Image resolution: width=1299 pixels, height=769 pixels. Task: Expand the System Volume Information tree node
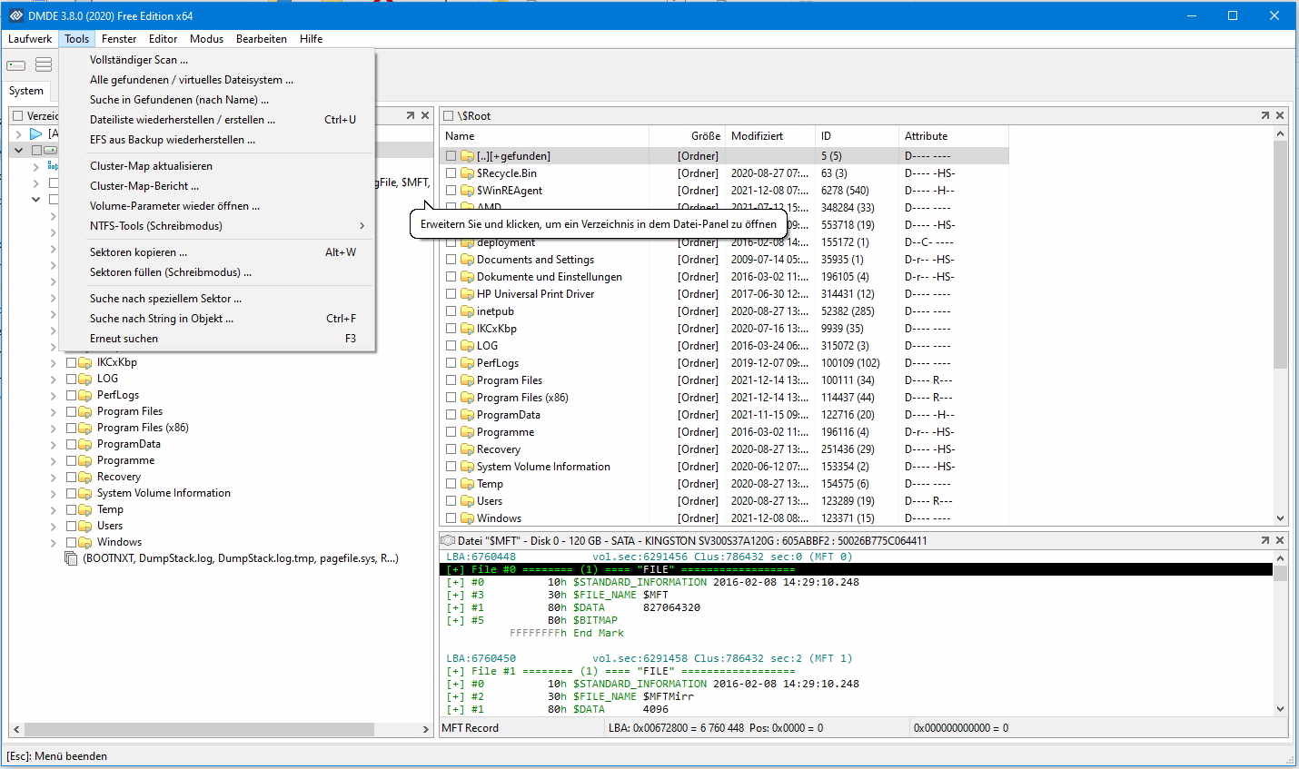click(x=54, y=493)
